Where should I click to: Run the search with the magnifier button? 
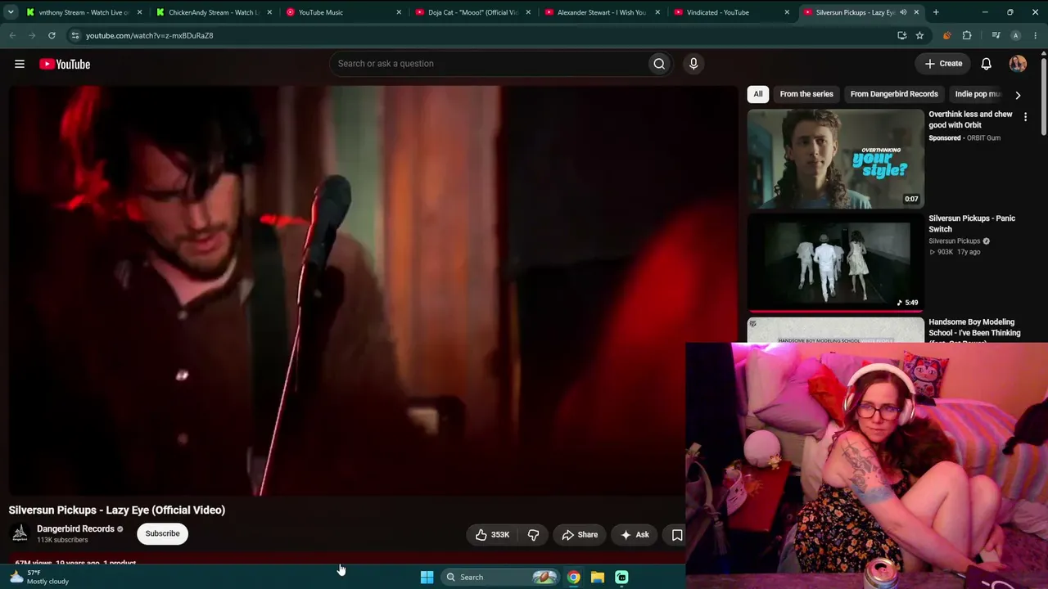pos(659,64)
